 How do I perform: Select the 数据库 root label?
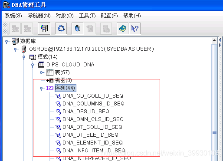pos(28,41)
